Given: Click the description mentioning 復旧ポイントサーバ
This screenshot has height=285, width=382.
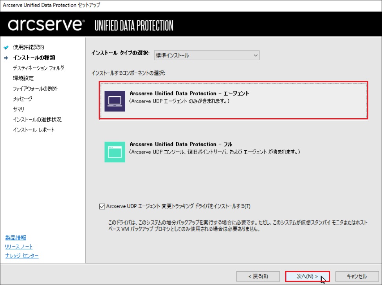Looking at the screenshot, I should tap(214, 152).
